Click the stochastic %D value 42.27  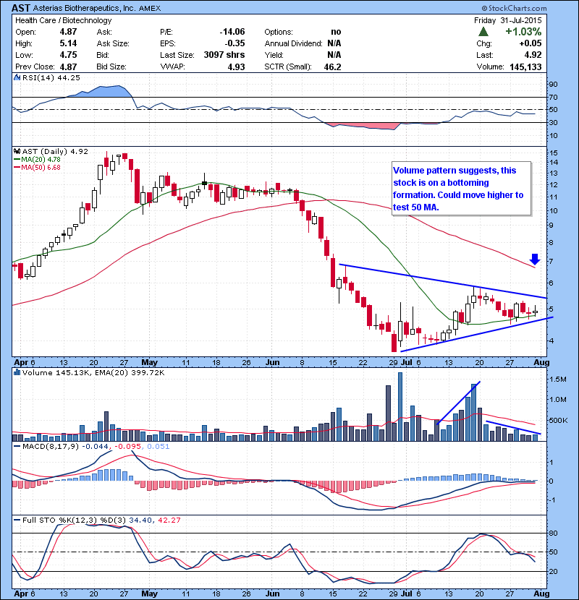tap(169, 520)
